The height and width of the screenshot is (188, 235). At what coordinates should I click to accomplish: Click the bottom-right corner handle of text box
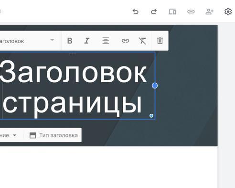(151, 116)
